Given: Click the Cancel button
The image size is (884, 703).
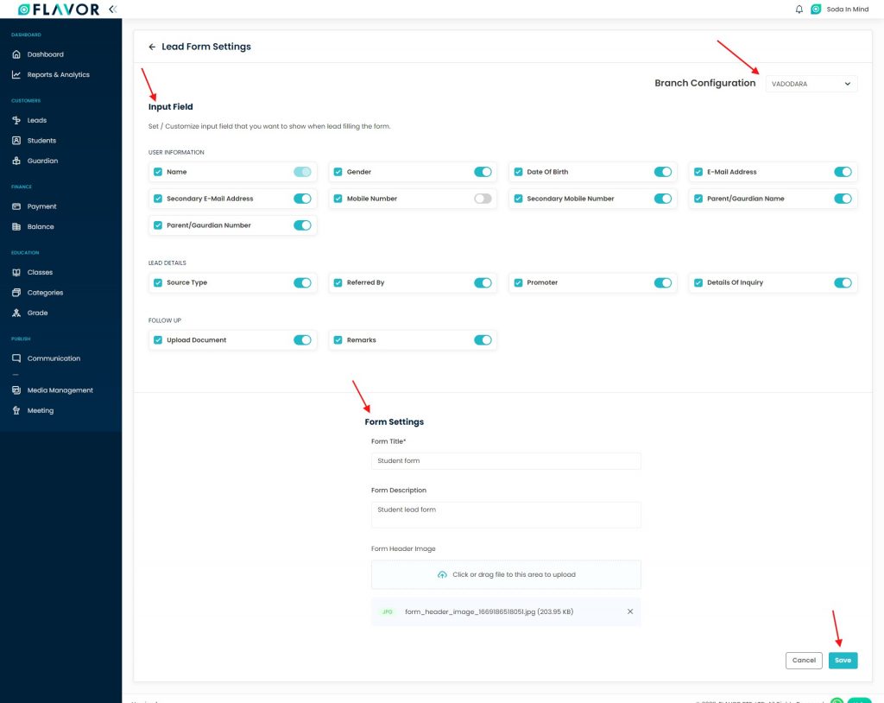Looking at the screenshot, I should click(x=804, y=660).
